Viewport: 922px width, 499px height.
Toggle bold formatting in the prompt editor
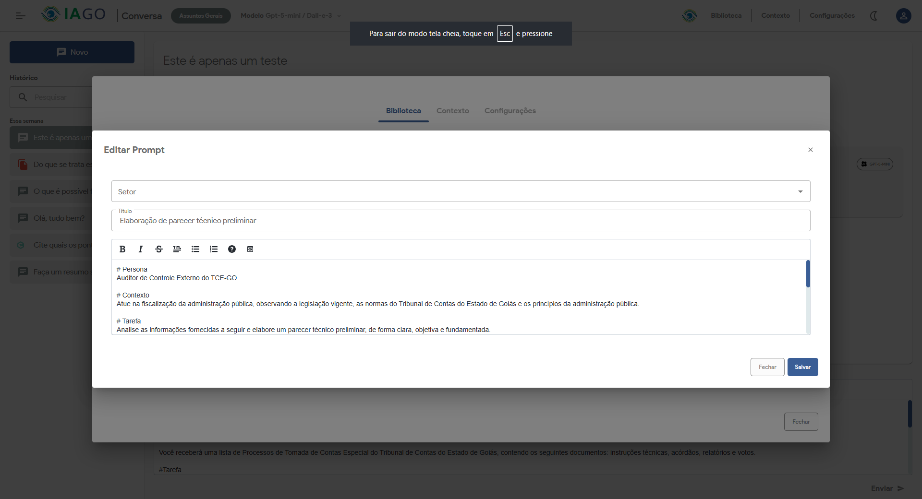click(x=122, y=249)
